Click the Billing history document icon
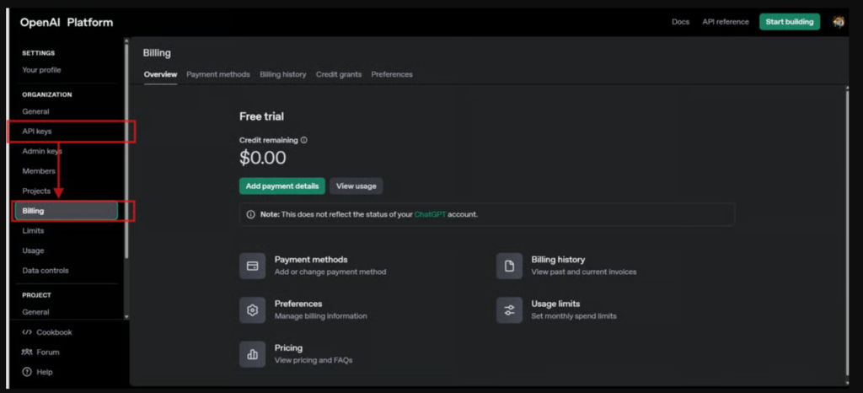The image size is (863, 393). click(x=509, y=266)
